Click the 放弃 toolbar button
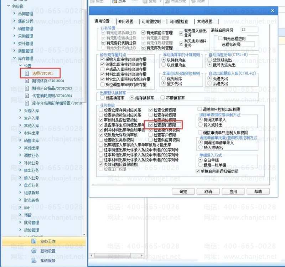 pos(119,1)
